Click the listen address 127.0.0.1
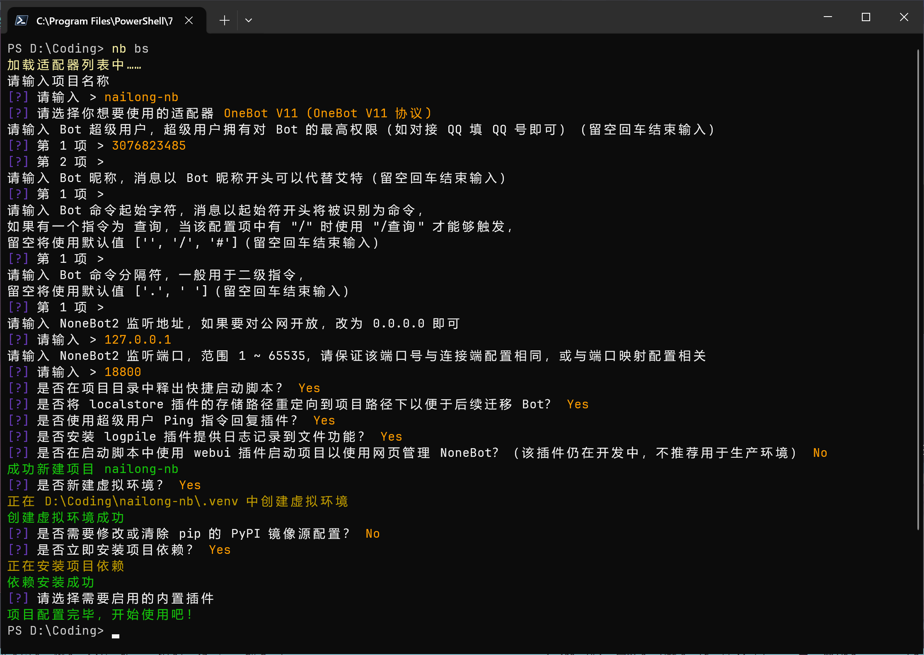Viewport: 924px width, 655px height. [138, 340]
